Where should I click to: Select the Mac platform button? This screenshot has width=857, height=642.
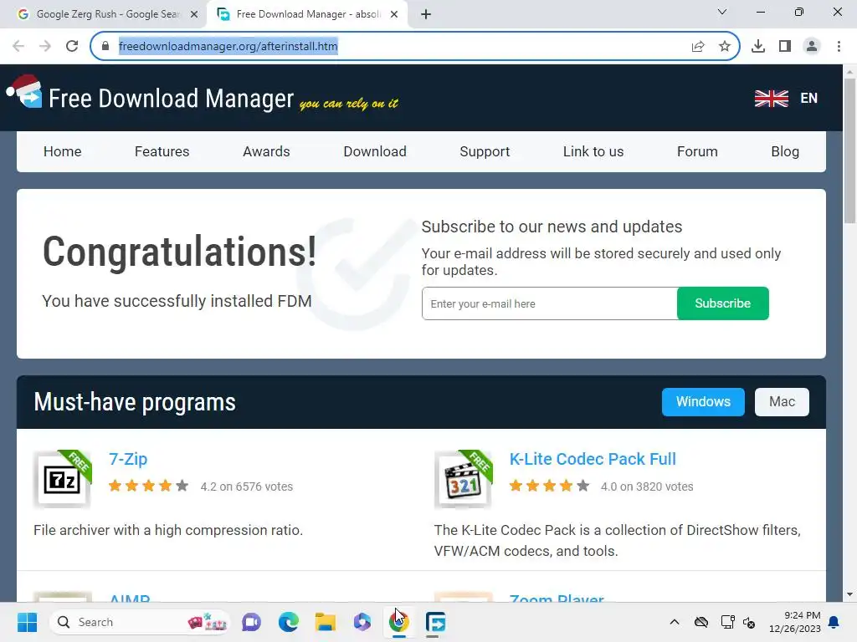(x=782, y=402)
